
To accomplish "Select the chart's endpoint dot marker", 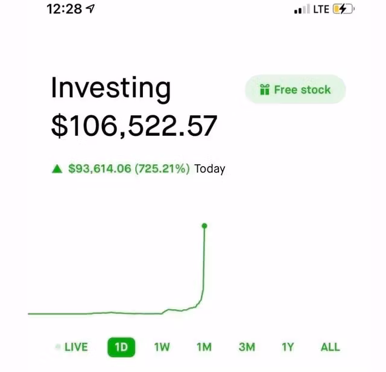I will tap(204, 226).
